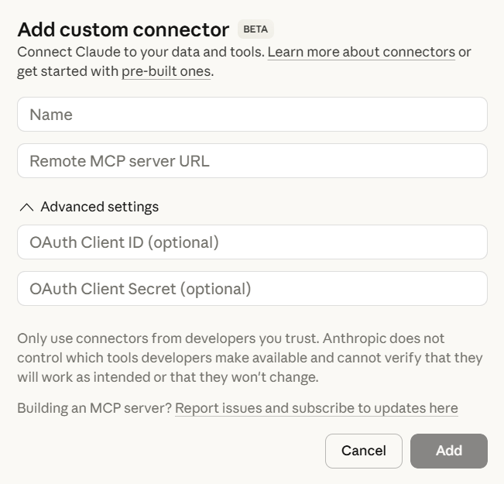Click the BETA badge

(255, 29)
